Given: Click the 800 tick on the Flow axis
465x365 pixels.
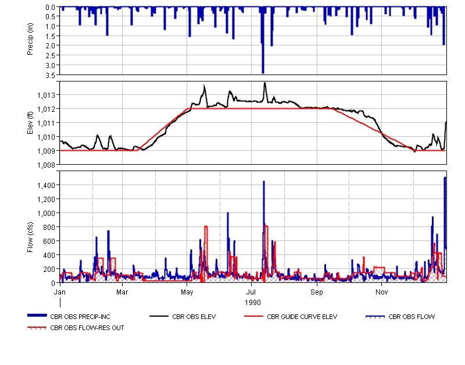Looking at the screenshot, I should click(49, 228).
